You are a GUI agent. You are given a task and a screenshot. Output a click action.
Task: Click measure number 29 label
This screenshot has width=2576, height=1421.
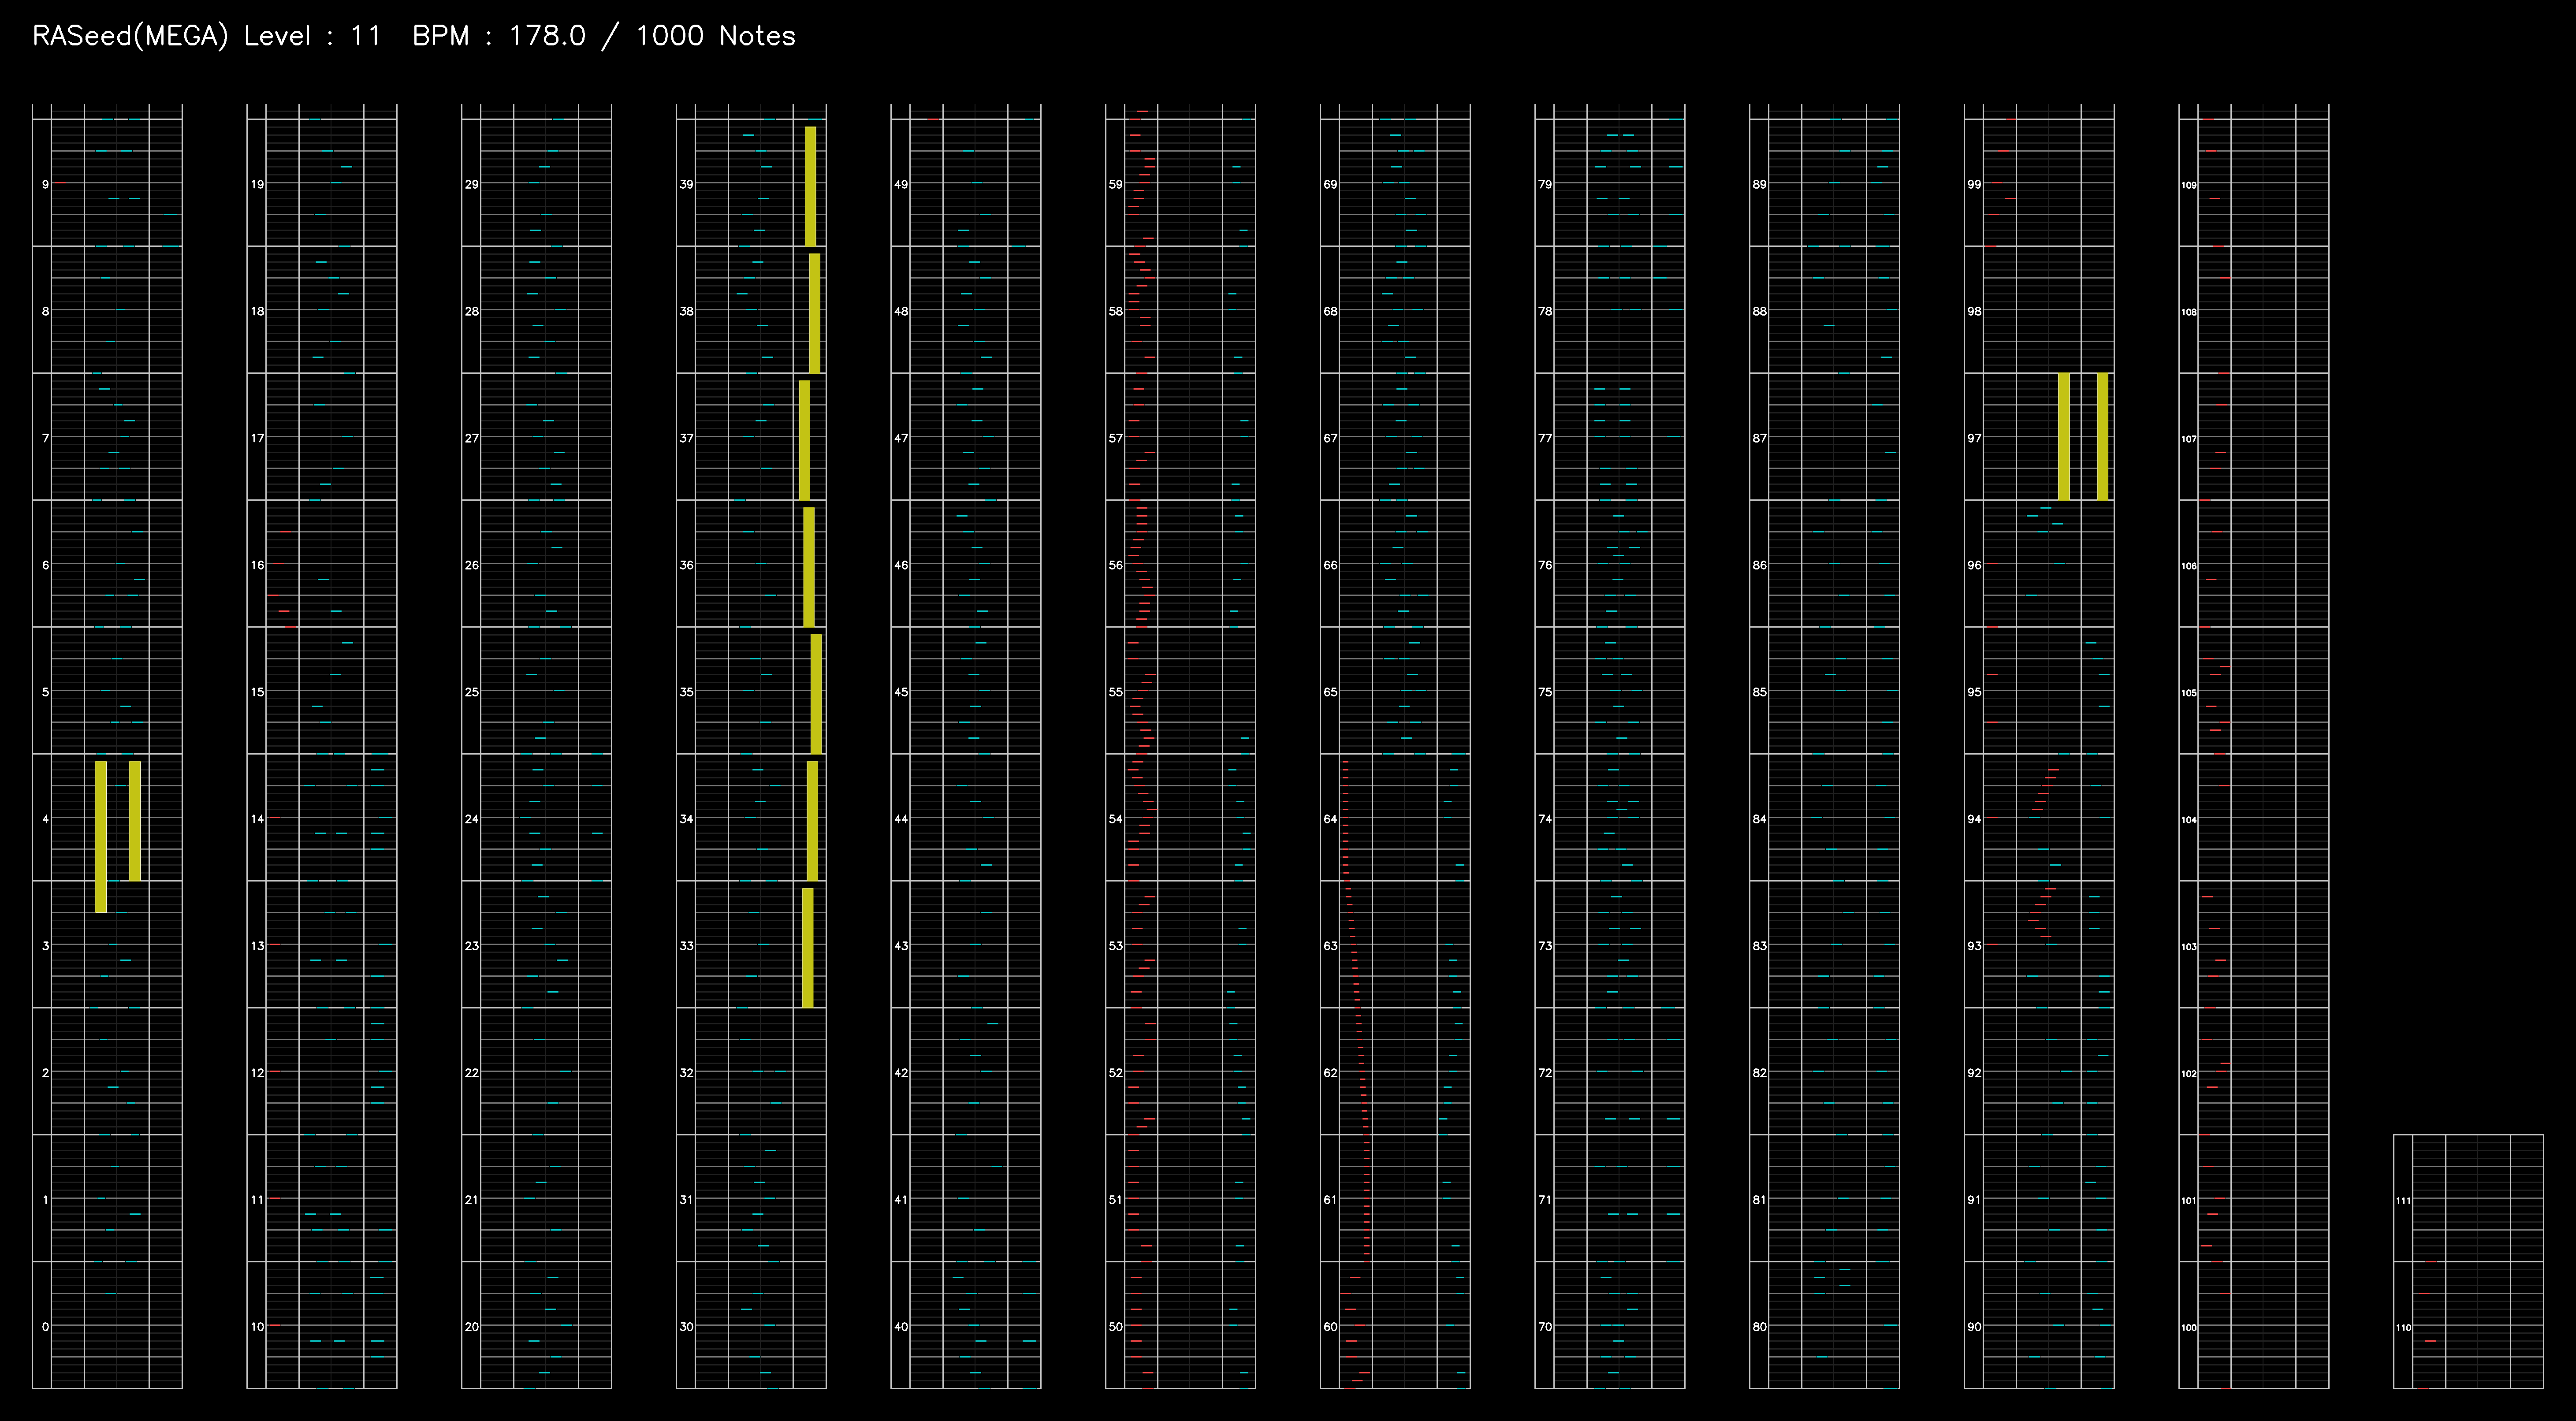click(x=472, y=184)
